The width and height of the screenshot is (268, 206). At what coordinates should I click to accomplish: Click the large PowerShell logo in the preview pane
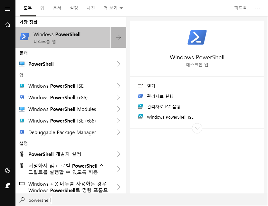point(197,37)
